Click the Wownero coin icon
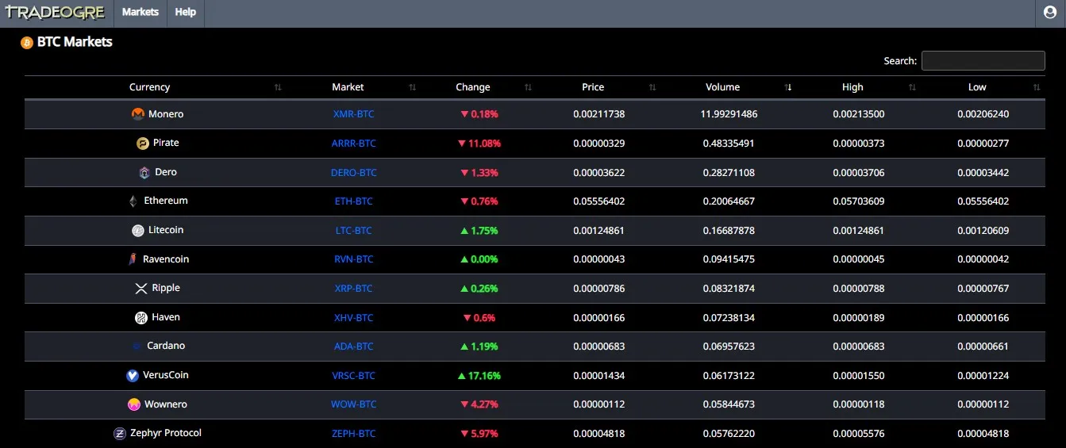The width and height of the screenshot is (1066, 448). click(134, 404)
